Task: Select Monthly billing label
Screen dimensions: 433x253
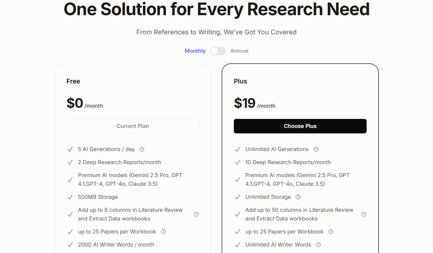Action: [x=195, y=51]
